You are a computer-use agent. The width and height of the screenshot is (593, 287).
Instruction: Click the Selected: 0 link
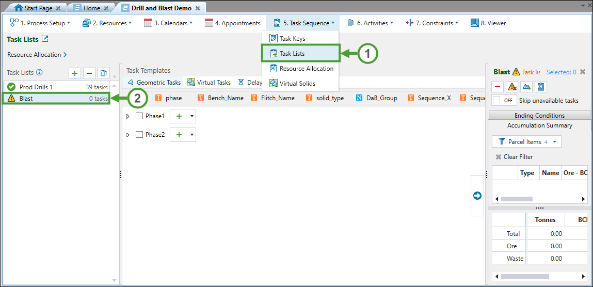tap(561, 72)
